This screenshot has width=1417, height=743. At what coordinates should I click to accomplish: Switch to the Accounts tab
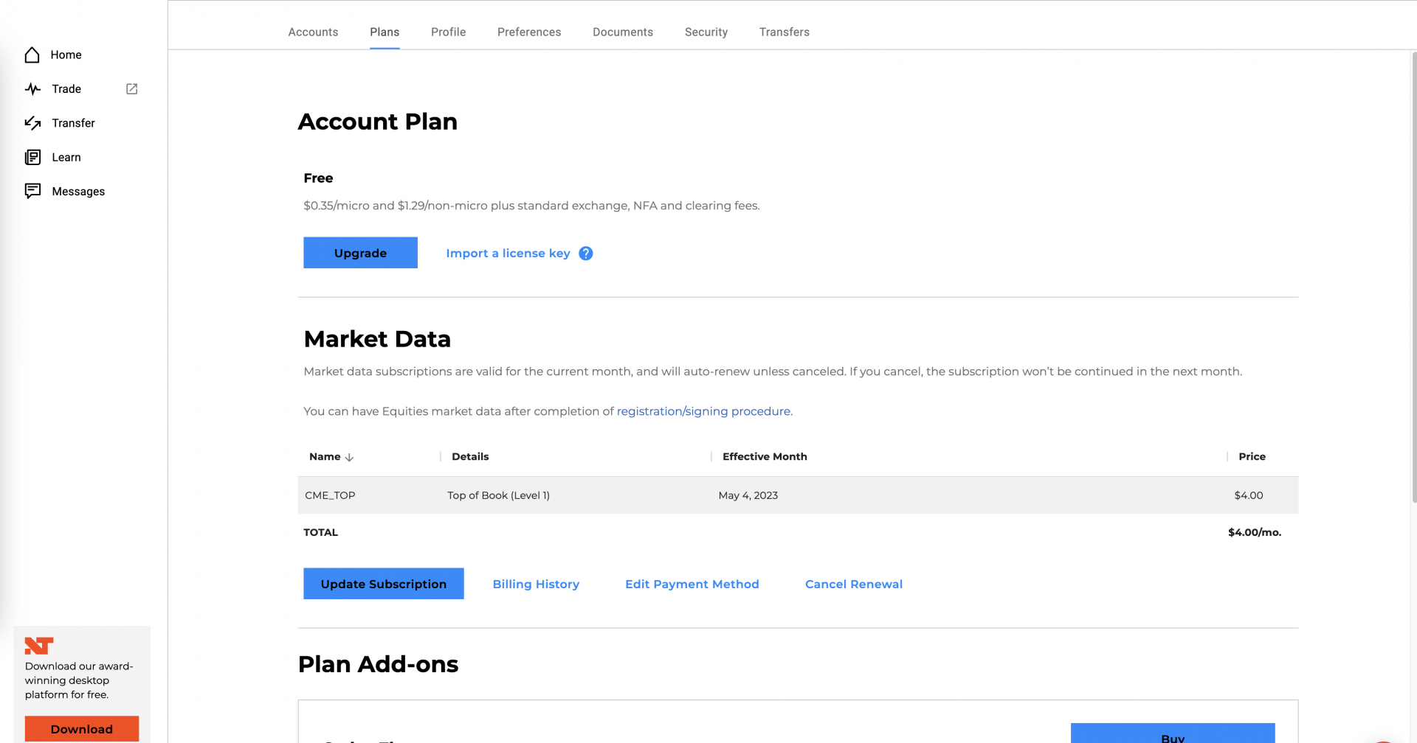click(313, 32)
